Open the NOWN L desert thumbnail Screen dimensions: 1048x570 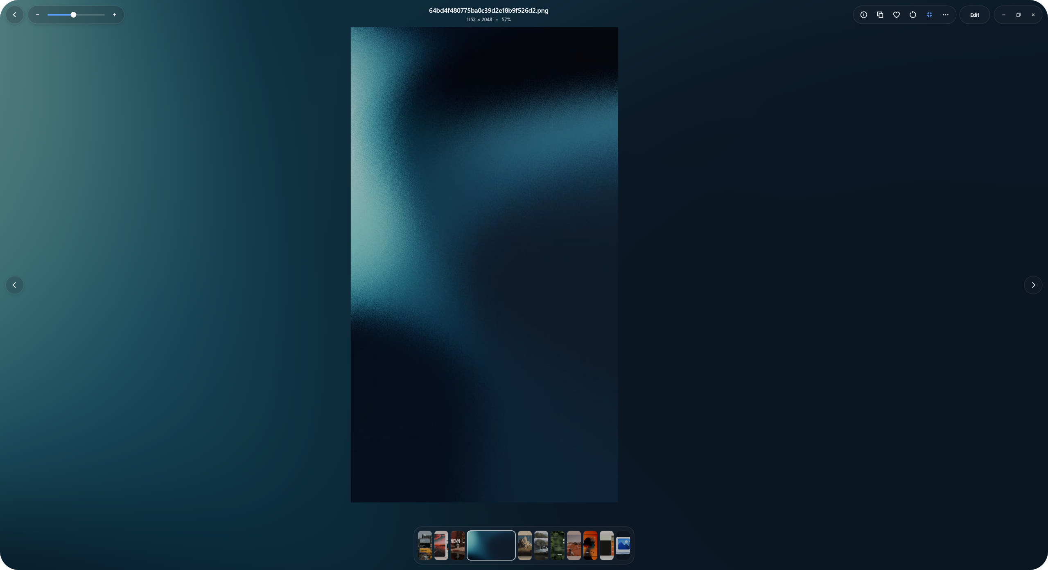coord(458,545)
